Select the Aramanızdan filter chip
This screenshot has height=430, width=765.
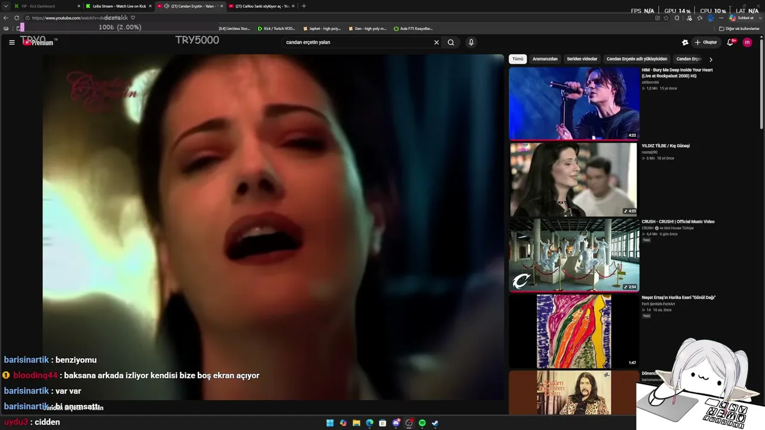[545, 59]
